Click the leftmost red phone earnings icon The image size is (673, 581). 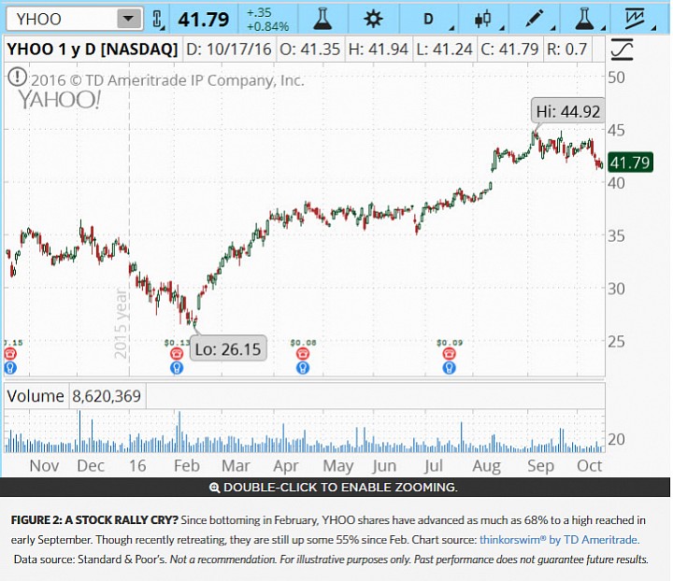click(x=10, y=353)
